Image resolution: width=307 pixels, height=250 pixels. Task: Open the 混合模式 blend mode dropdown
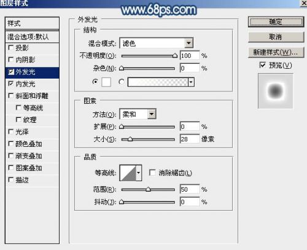(x=157, y=43)
